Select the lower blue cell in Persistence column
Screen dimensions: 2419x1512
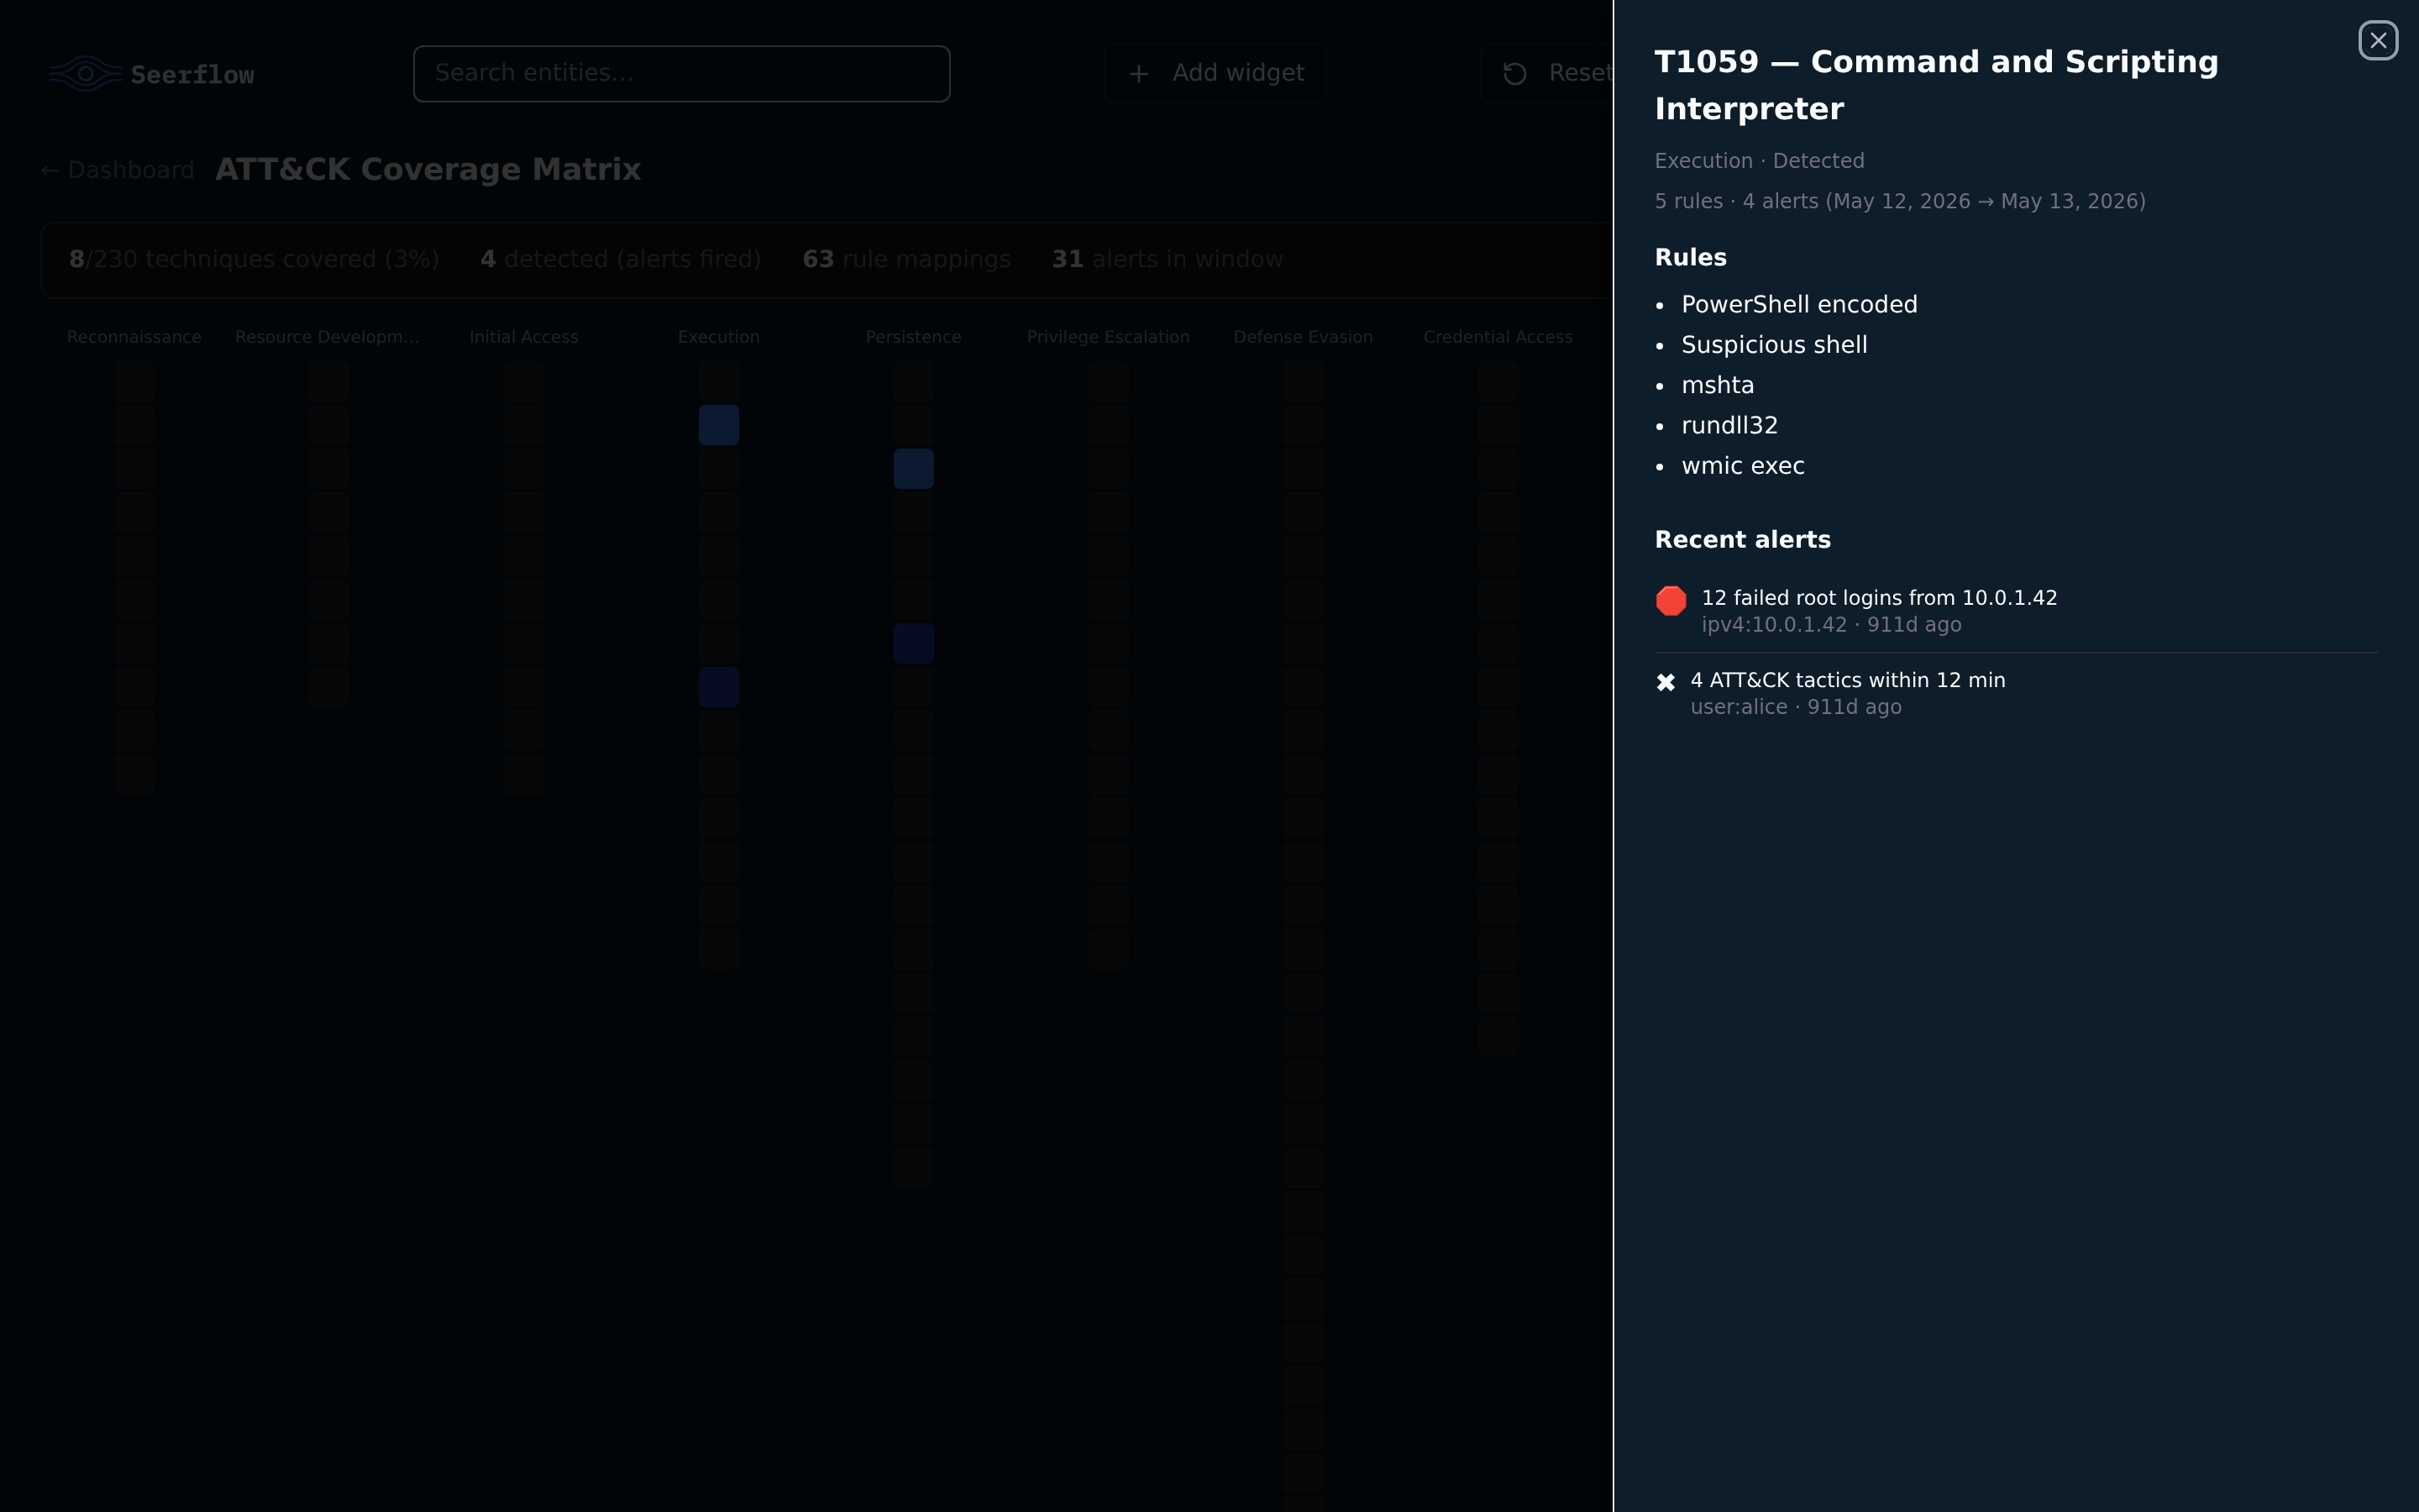(914, 643)
